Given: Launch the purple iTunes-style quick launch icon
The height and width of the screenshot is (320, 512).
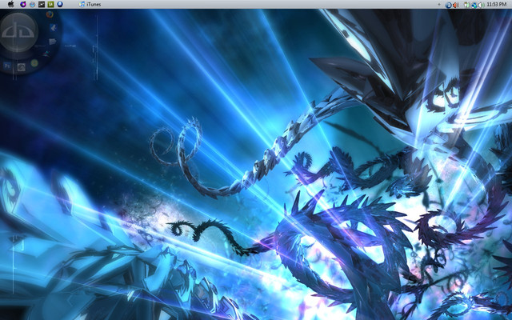Looking at the screenshot, I should (23, 4).
